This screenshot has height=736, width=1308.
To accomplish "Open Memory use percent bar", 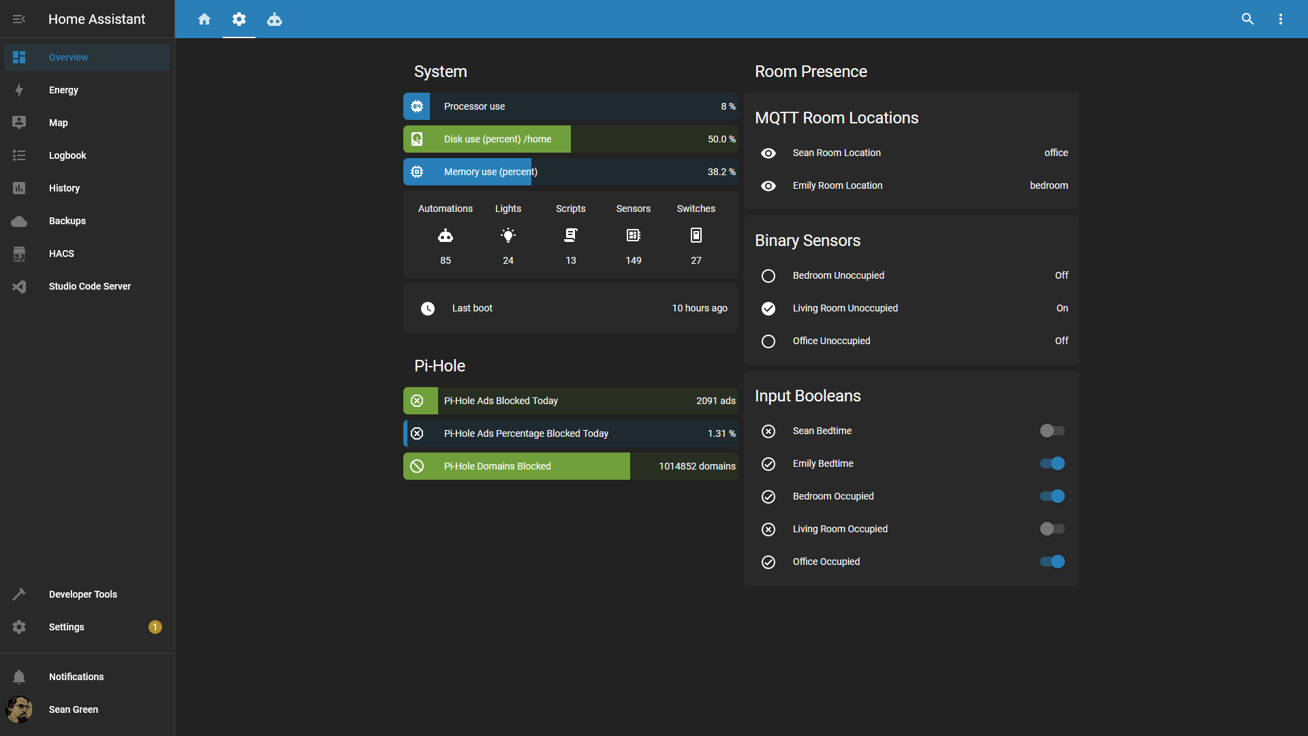I will [571, 172].
